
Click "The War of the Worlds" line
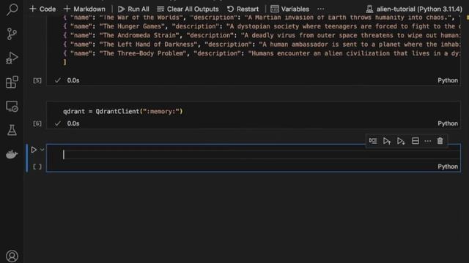262,18
